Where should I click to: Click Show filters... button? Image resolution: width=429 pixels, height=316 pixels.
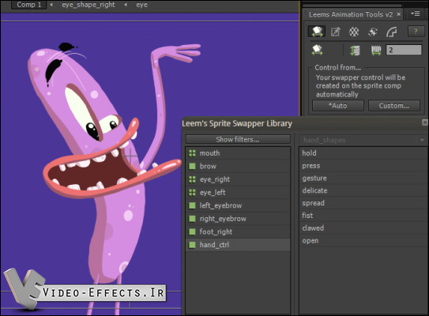(x=238, y=139)
